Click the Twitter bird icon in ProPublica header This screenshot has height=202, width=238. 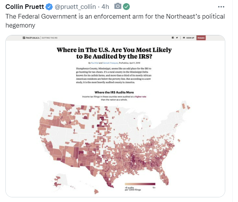177,38
